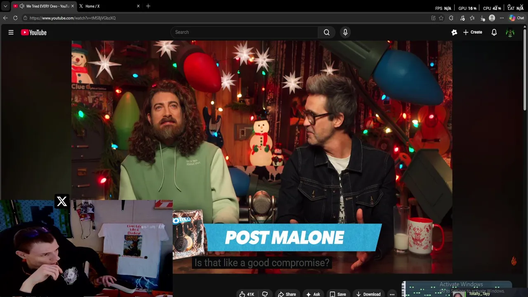Add this page to favorites star
Screen dimensions: 528x297
tap(441, 18)
